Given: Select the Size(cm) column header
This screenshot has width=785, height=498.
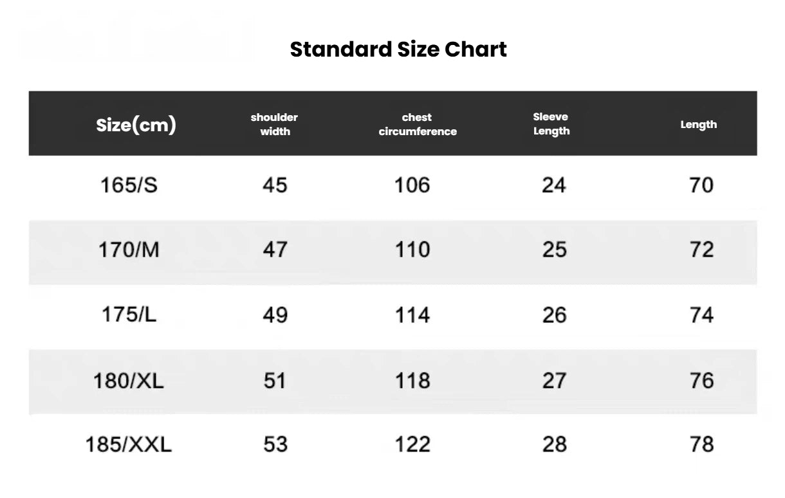Looking at the screenshot, I should [x=136, y=125].
